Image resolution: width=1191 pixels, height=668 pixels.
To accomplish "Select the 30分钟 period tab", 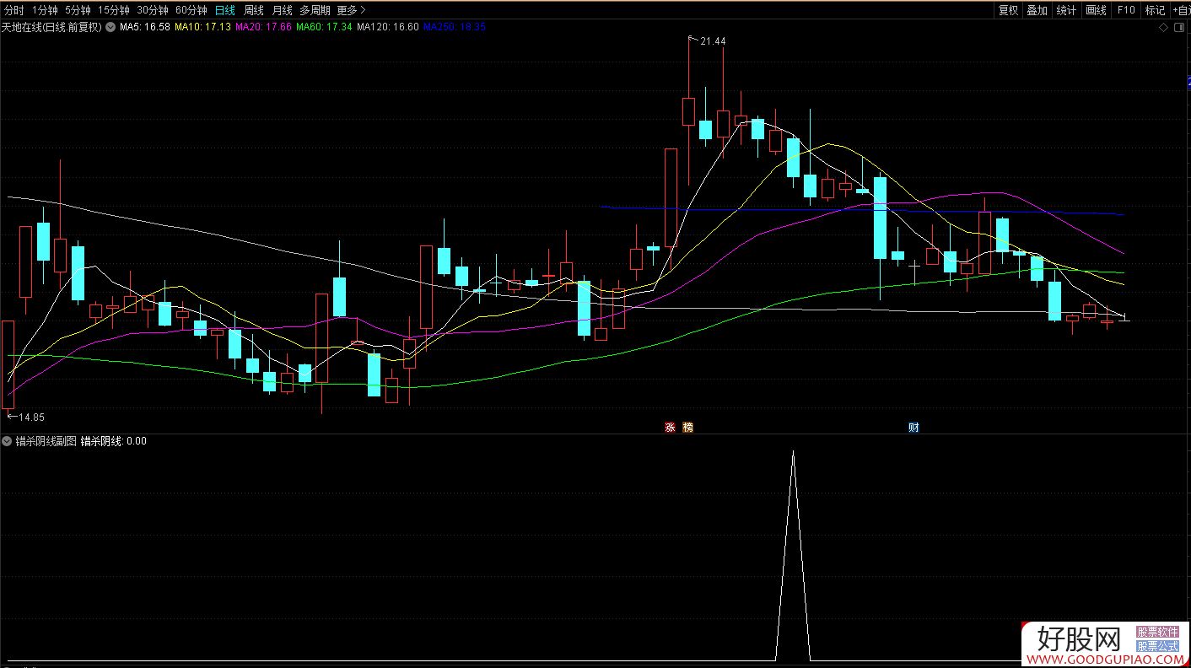I will point(153,10).
